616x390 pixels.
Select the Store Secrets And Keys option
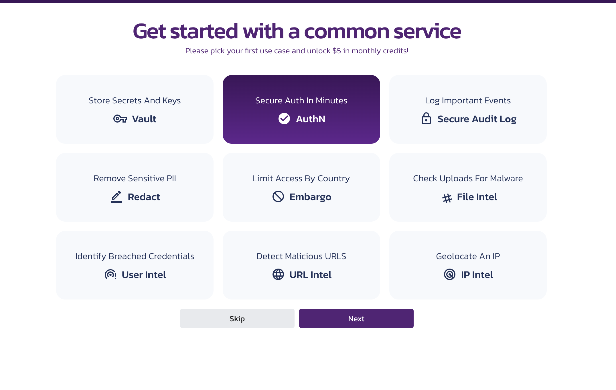(x=135, y=109)
